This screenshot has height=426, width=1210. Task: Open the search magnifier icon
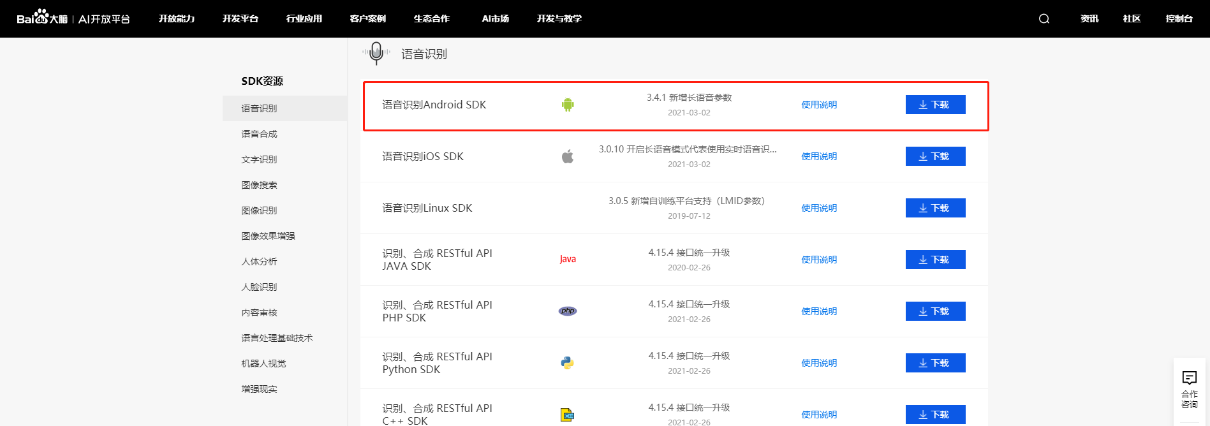click(x=1044, y=18)
